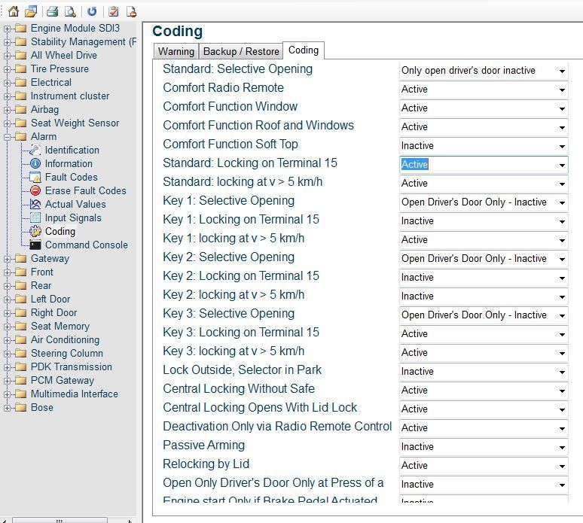Open Fault Codes under Alarm
The width and height of the screenshot is (583, 523).
tap(71, 177)
